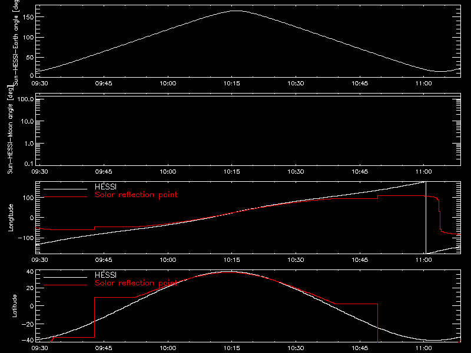Click the 0 tick on Longitude axis
The width and height of the screenshot is (471, 353).
(32, 218)
